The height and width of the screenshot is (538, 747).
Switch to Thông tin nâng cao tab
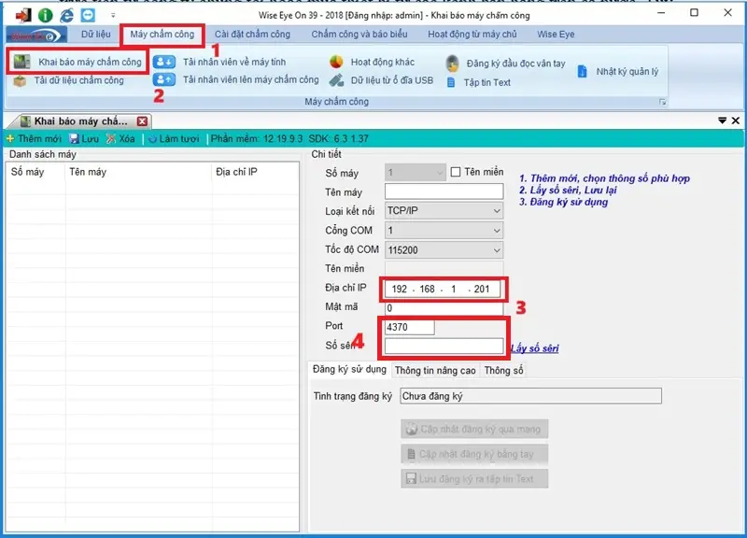[x=435, y=371]
